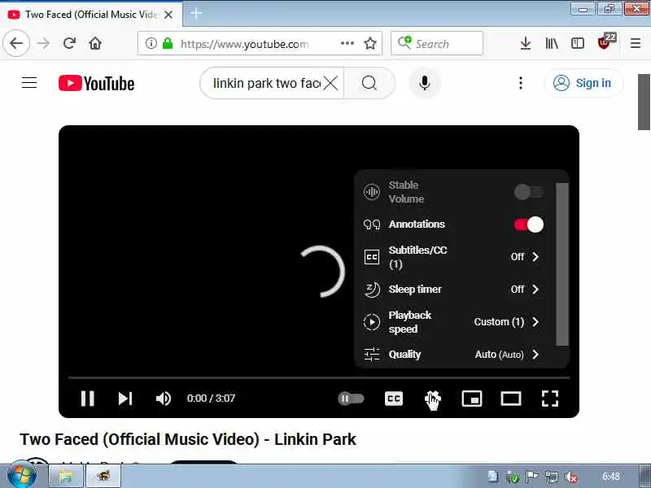Go back to the previous page

coord(16,43)
